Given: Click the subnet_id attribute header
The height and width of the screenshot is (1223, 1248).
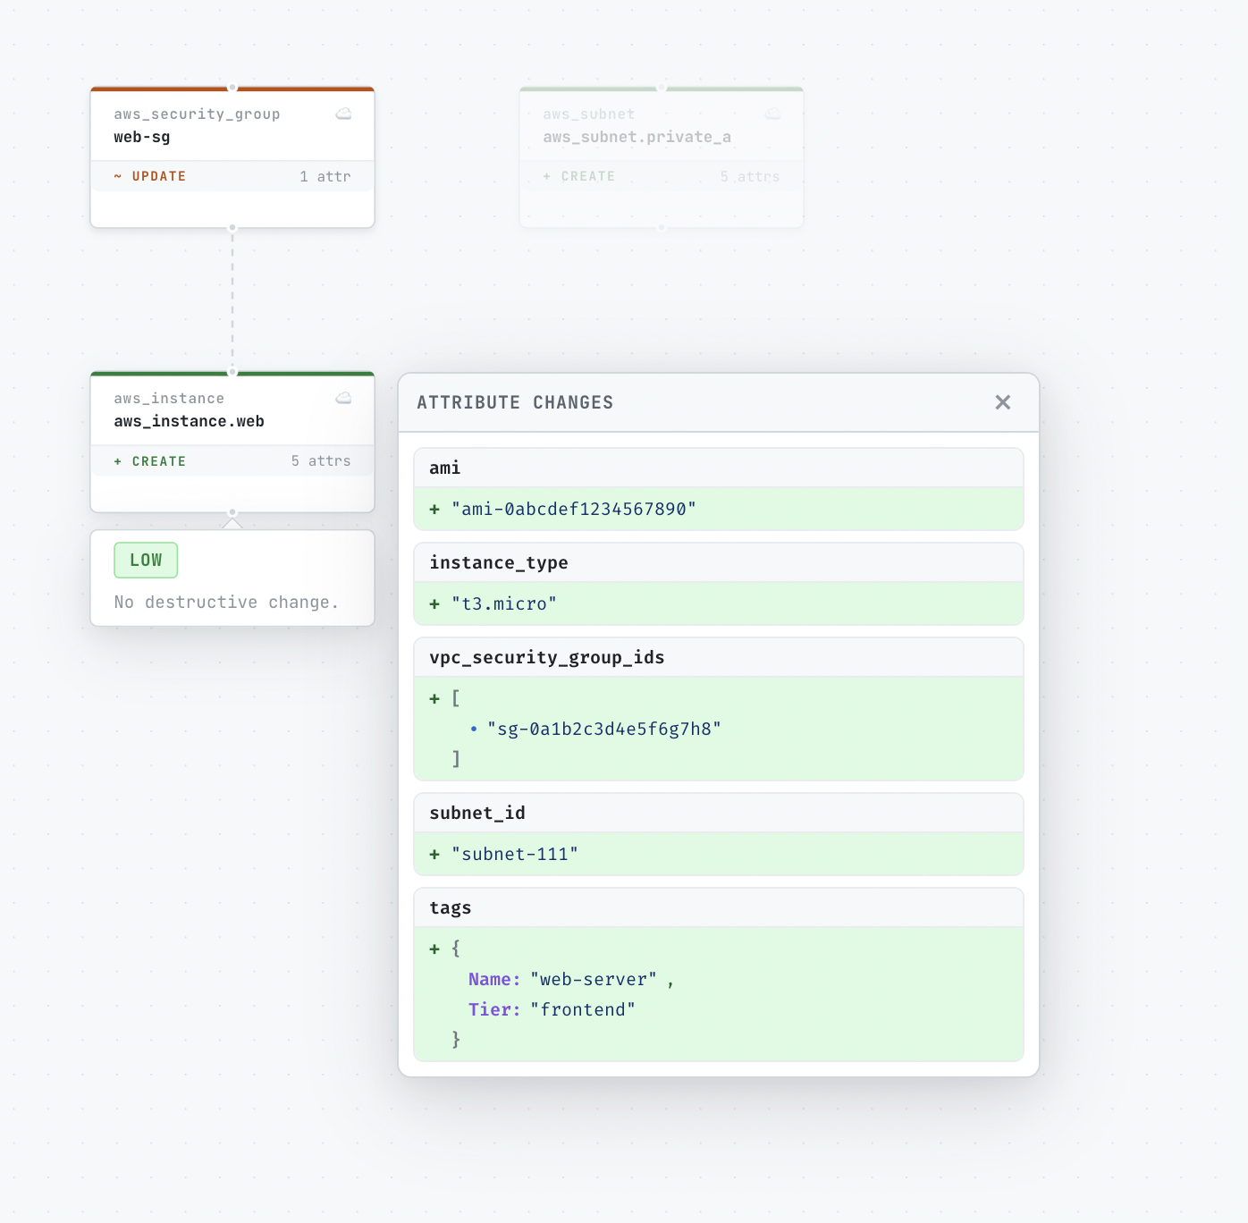Looking at the screenshot, I should click(719, 813).
